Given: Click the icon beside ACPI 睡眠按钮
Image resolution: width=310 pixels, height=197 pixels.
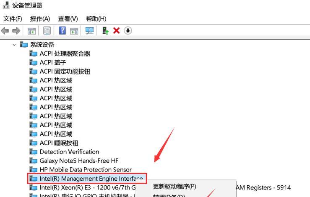Looking at the screenshot, I should pyautogui.click(x=34, y=143).
